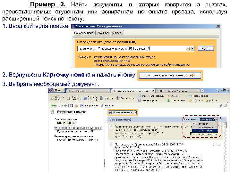Viewport: 231px width, 173px height.
Task: Select Бухгалтерская пресса и книги tree item
Action: 75,131
